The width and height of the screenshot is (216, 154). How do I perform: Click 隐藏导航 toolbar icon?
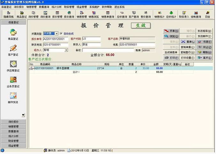[8, 14]
